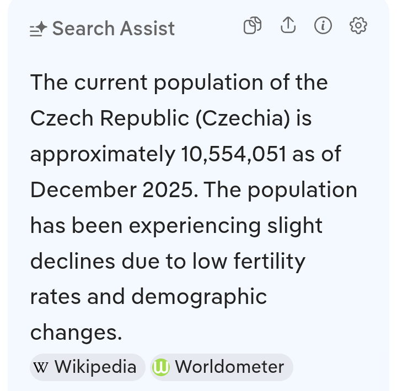This screenshot has width=397, height=391.
Task: Open the Search Assist info icon
Action: click(323, 26)
